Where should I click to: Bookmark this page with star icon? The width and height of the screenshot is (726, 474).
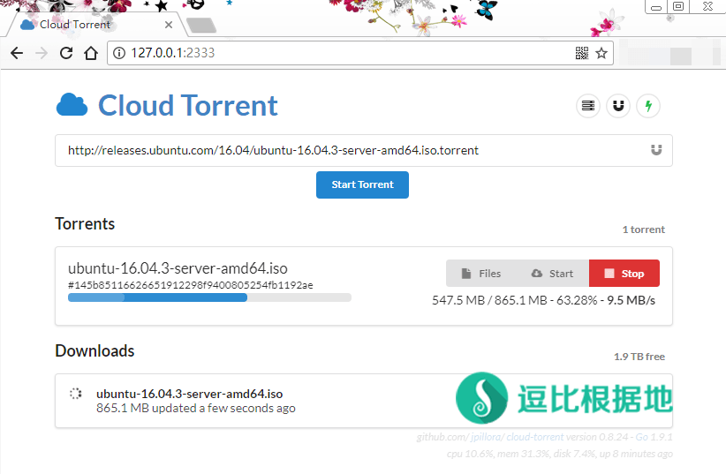601,53
